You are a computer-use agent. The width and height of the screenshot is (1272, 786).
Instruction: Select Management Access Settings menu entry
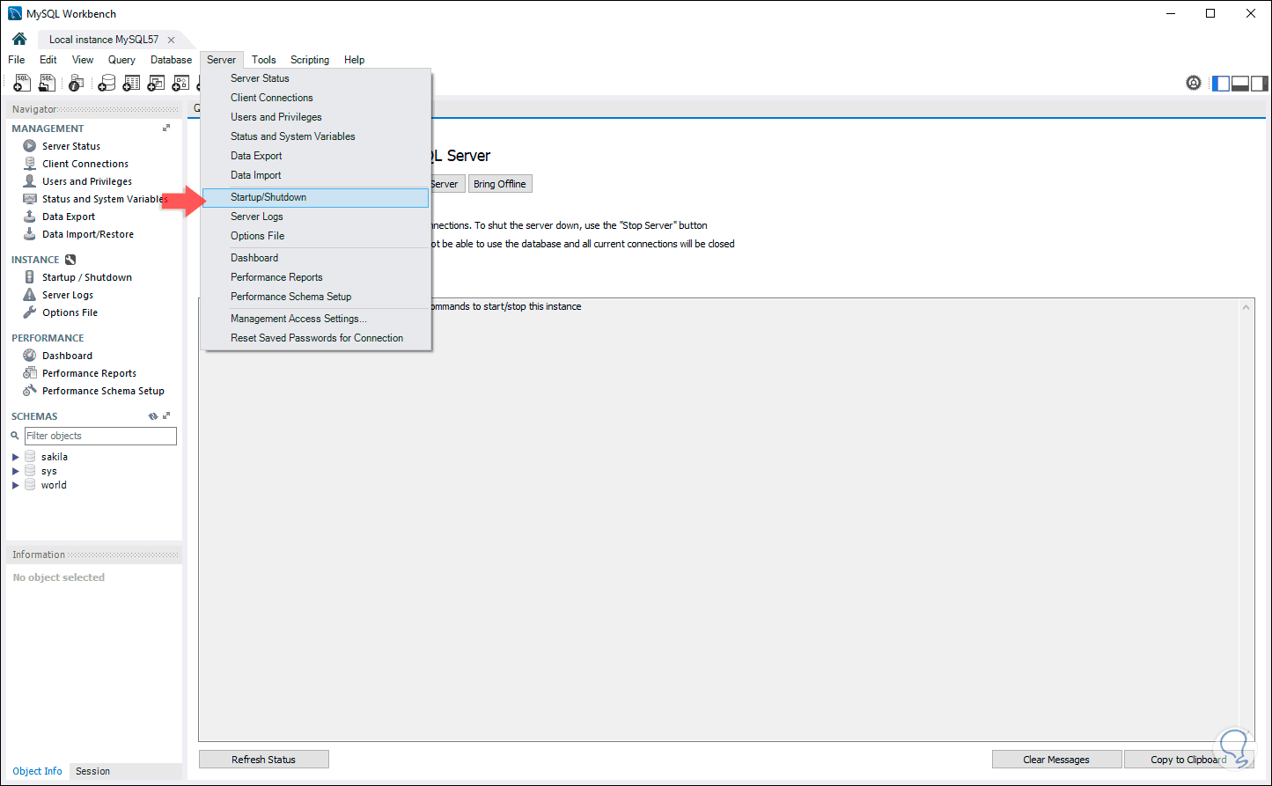[316, 319]
